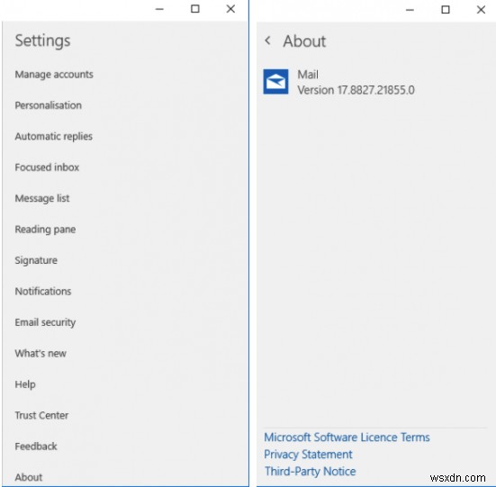Click the blue Mail app icon
Screen dimensions: 496x487
click(x=275, y=82)
